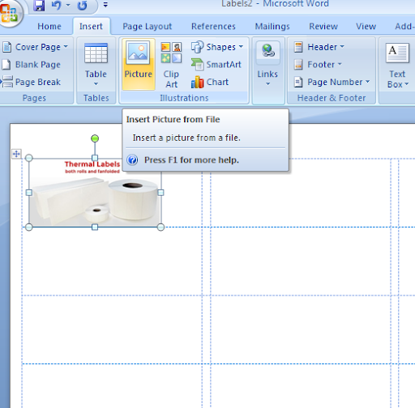Click the Save icon in quick access
This screenshot has width=415, height=408.
[39, 5]
